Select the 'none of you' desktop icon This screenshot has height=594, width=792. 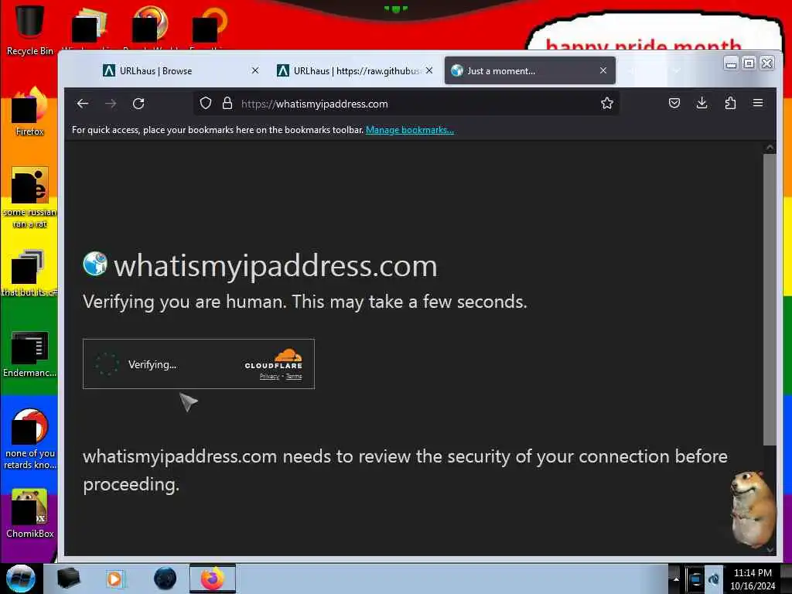point(30,439)
